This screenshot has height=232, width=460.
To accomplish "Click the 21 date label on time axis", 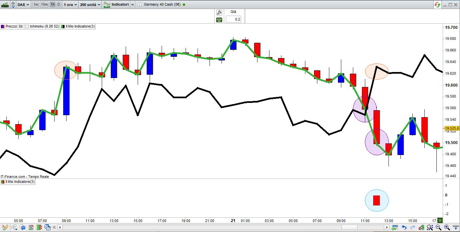I will 233,220.
